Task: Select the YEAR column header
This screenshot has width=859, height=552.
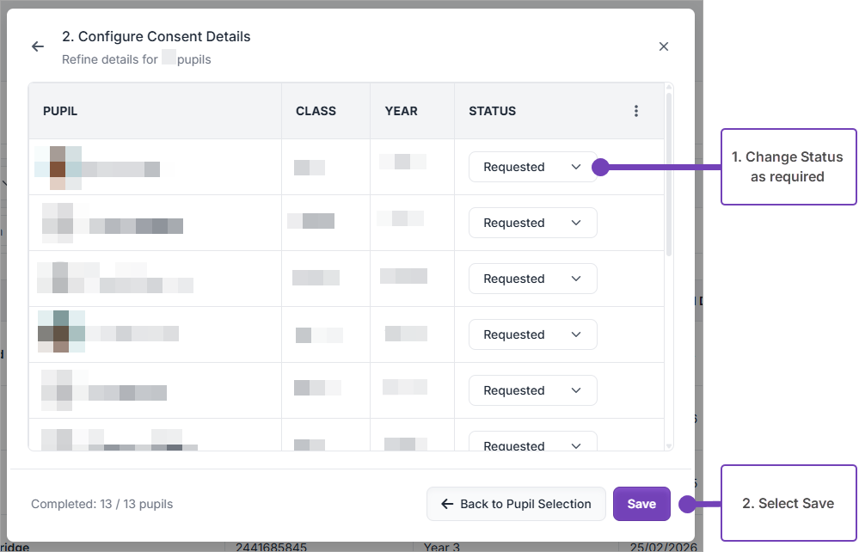Action: (401, 111)
